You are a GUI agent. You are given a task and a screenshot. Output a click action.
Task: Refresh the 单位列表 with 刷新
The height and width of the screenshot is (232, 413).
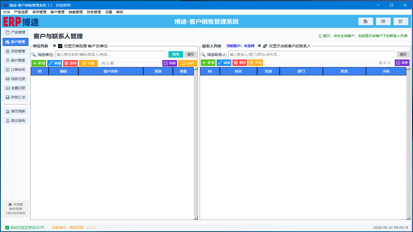click(170, 63)
